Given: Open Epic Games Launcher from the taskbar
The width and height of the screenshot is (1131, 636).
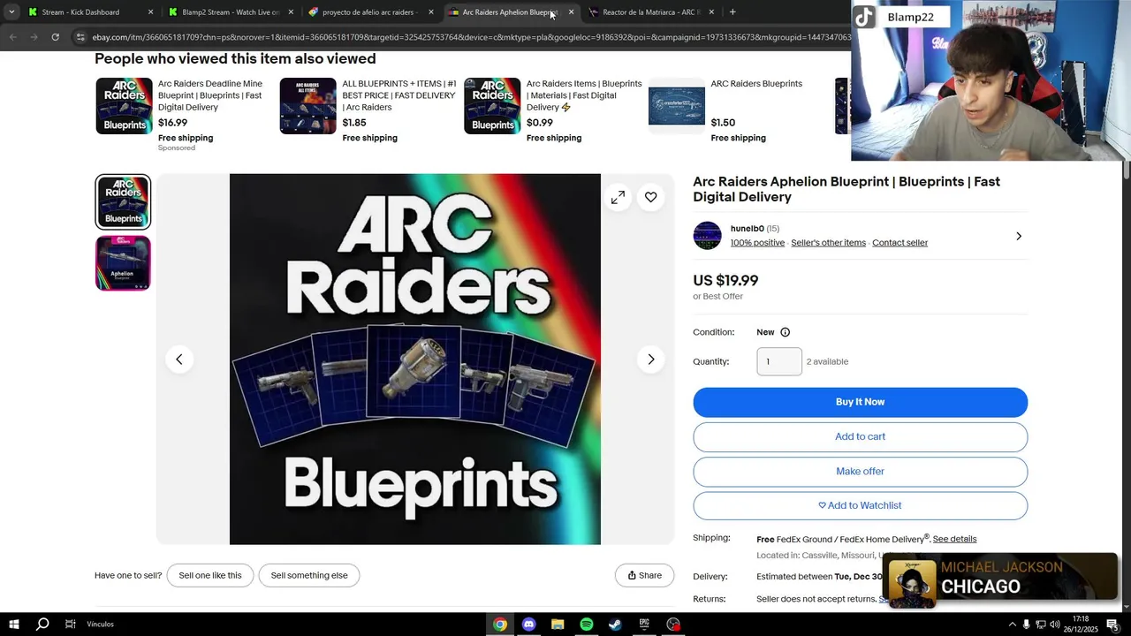Looking at the screenshot, I should 644,625.
